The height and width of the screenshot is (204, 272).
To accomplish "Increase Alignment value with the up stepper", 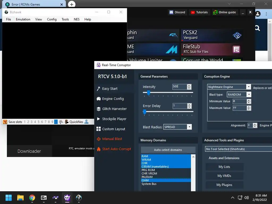I will pos(255,124).
